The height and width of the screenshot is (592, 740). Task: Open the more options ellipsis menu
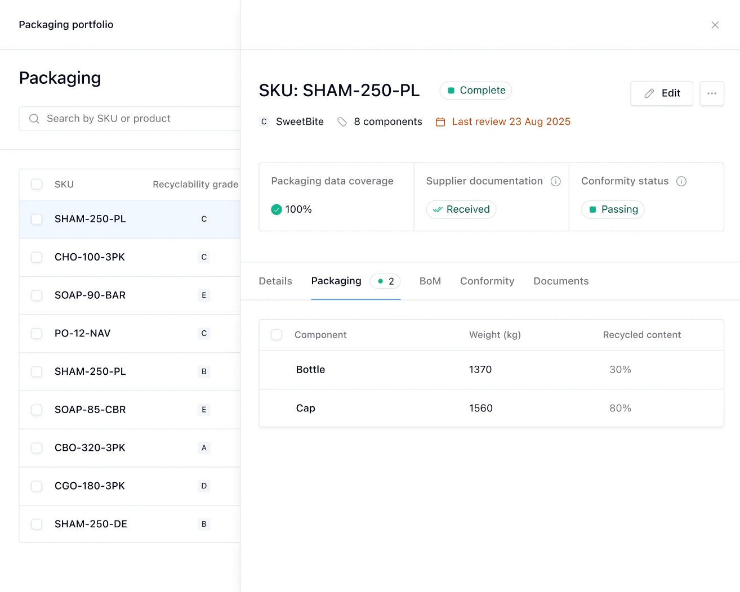(712, 93)
